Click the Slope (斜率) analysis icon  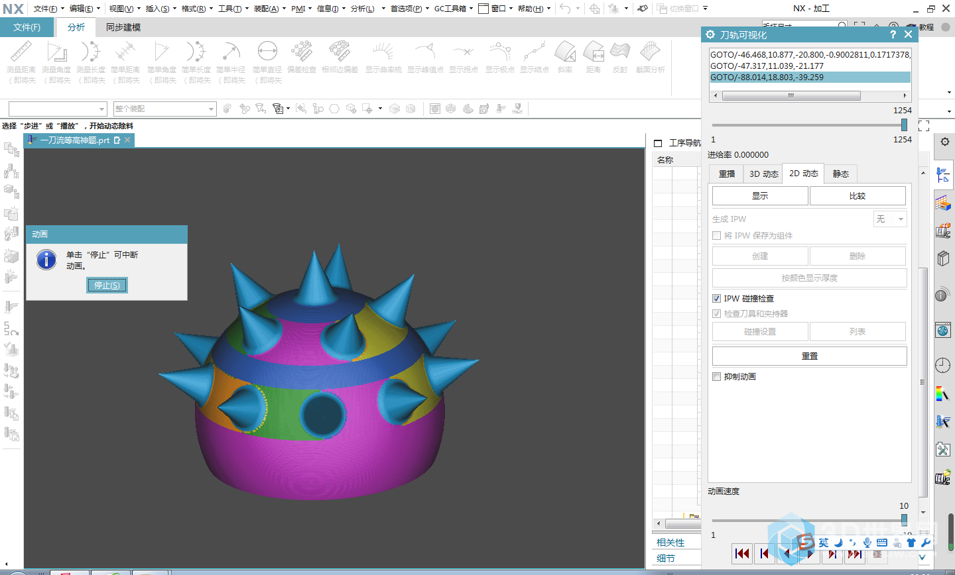coord(565,52)
